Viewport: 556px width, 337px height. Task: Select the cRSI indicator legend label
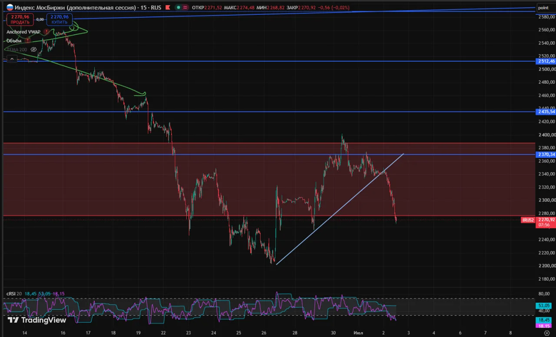tap(11, 294)
